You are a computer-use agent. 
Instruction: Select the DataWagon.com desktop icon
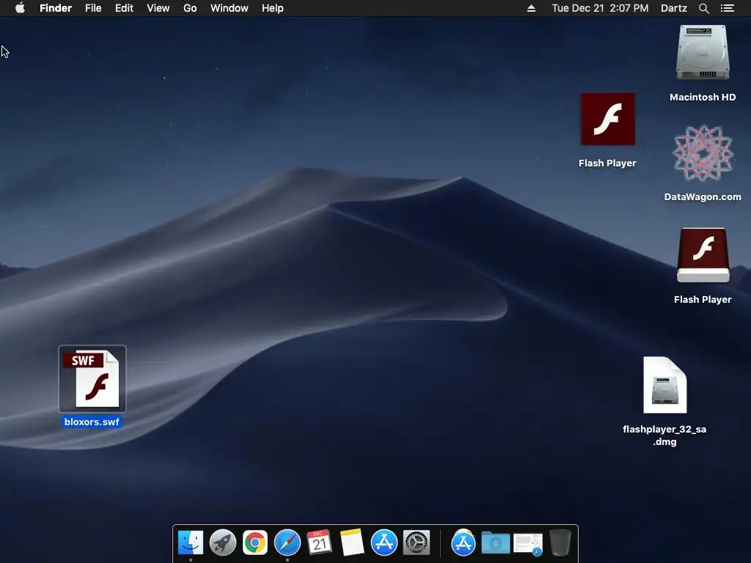(703, 154)
